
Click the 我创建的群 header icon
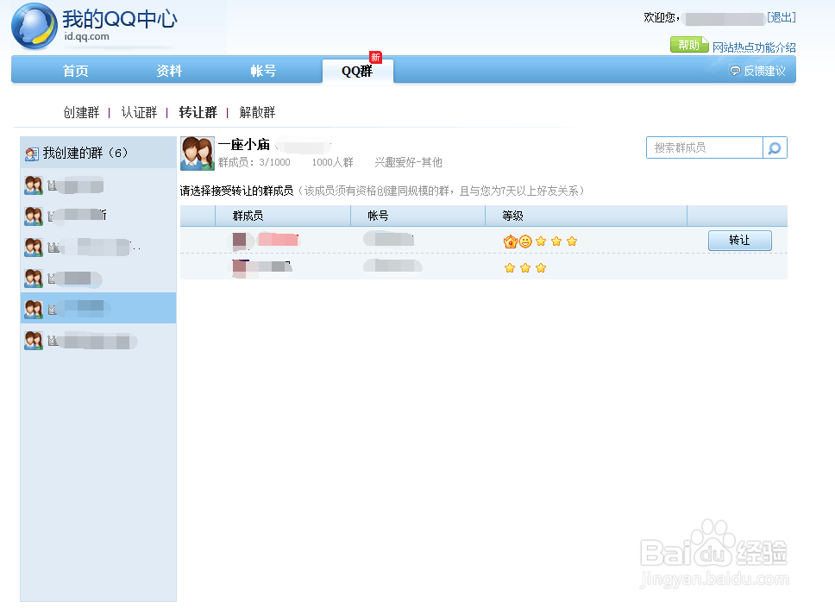coord(32,154)
